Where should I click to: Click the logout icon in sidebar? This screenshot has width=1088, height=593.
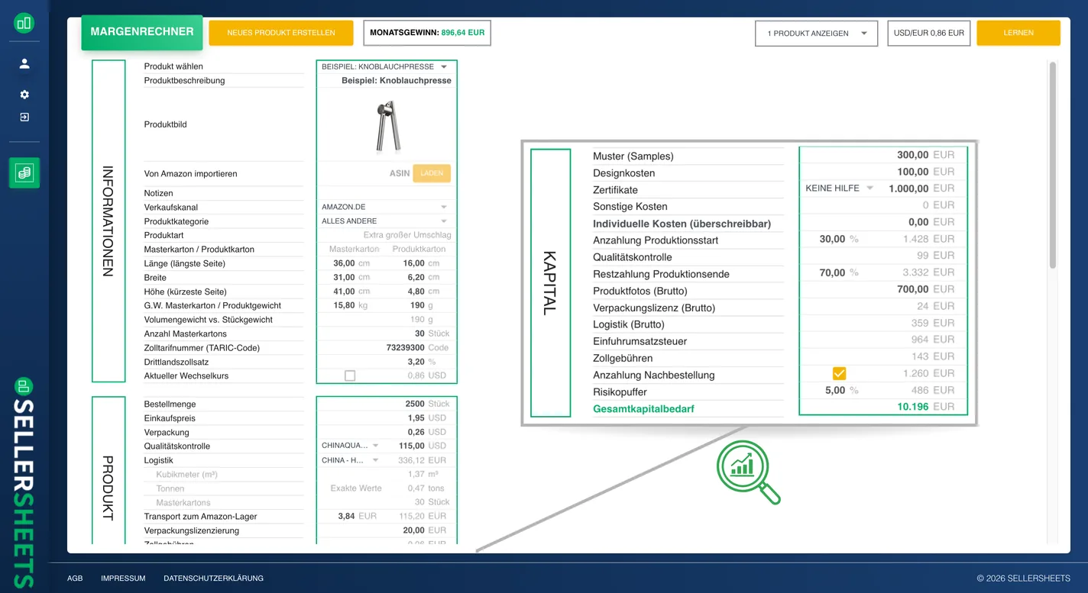[x=24, y=118]
